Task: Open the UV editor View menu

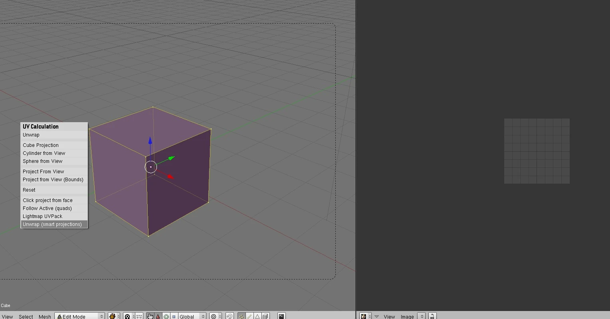Action: (x=389, y=317)
